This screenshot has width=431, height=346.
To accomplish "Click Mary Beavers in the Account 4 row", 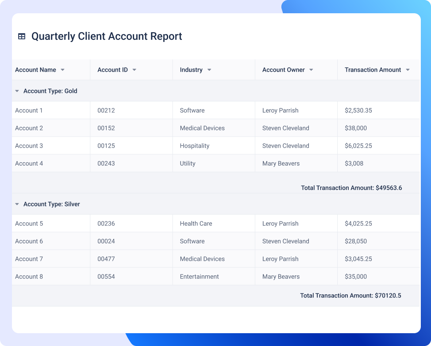I will (281, 164).
